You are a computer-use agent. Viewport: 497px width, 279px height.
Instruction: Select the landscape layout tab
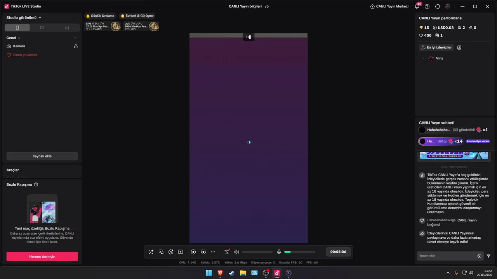tap(42, 28)
